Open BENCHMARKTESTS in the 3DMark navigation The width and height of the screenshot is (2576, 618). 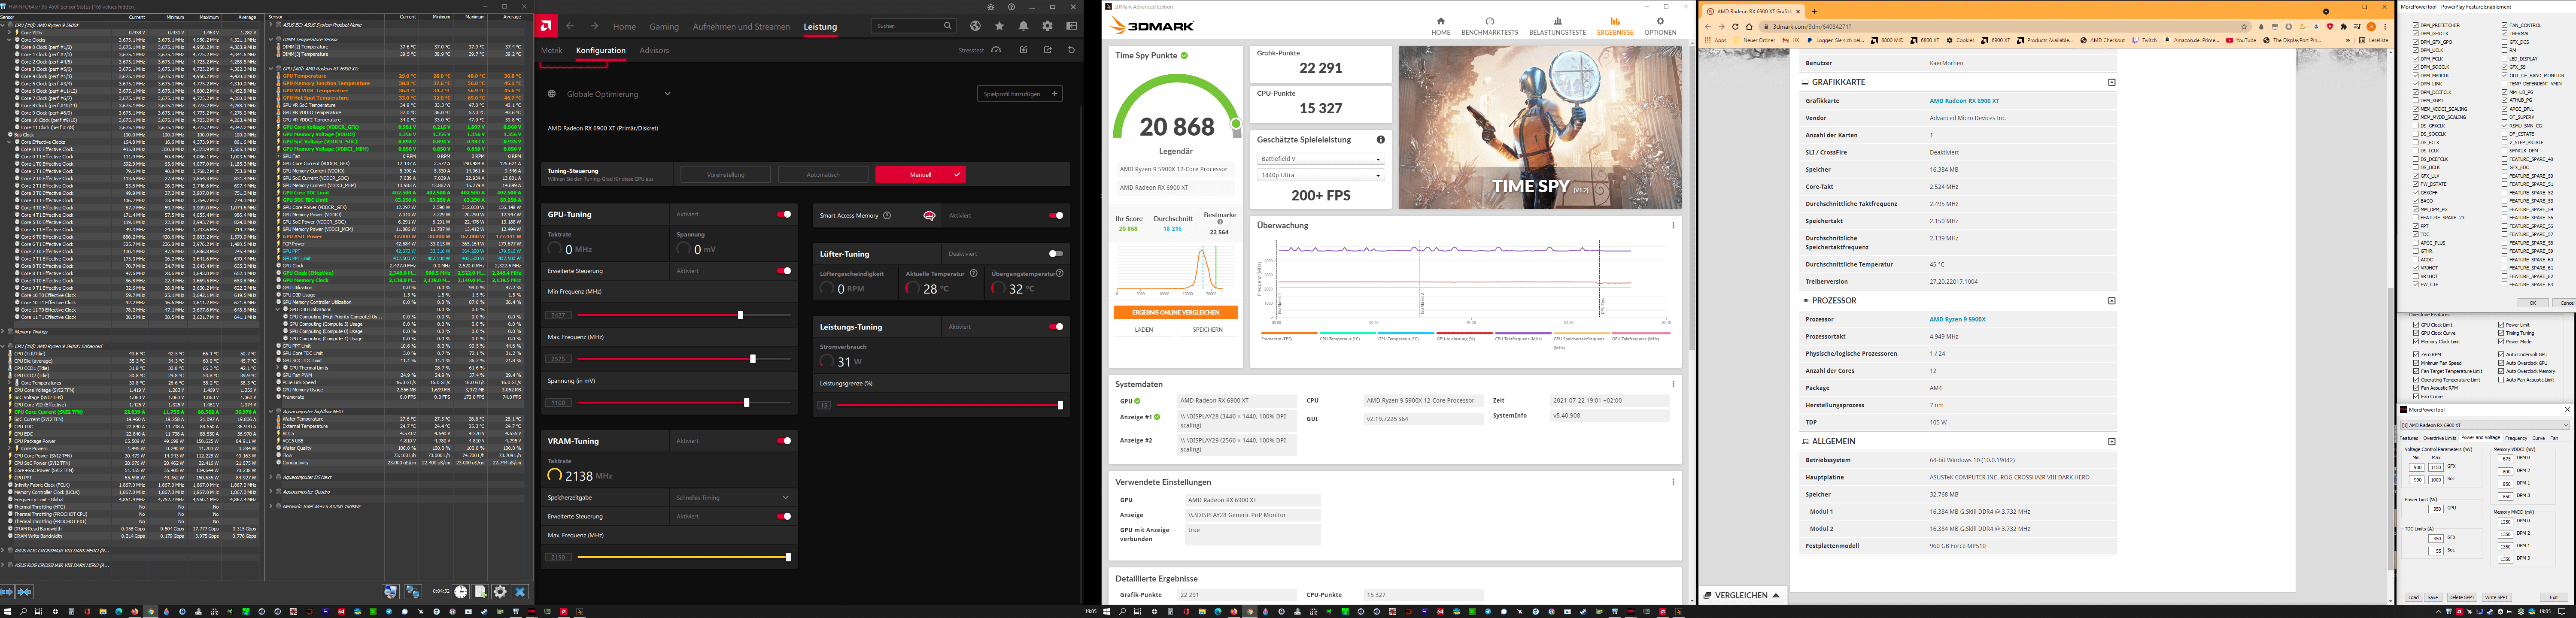point(1489,26)
